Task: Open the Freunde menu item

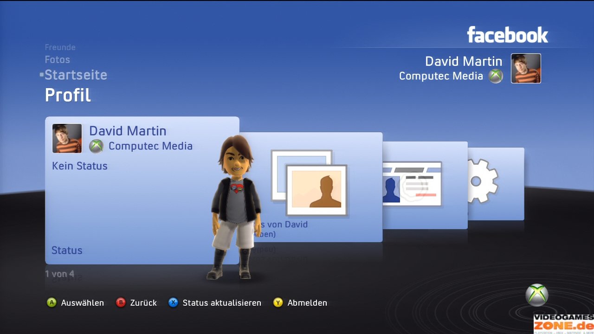Action: coord(60,47)
